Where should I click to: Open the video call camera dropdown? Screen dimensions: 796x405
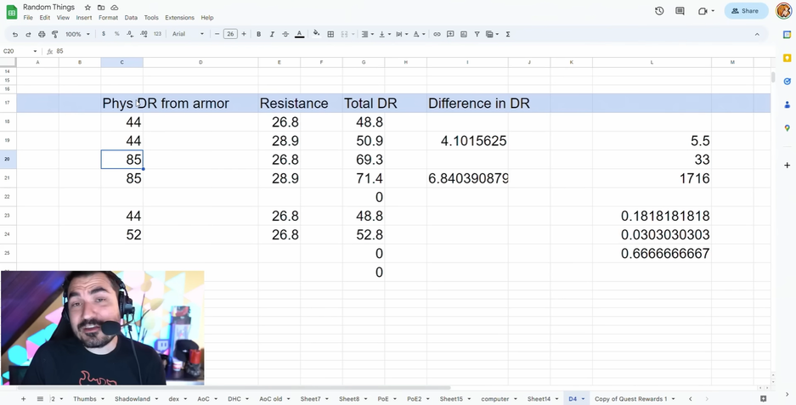tap(706, 11)
